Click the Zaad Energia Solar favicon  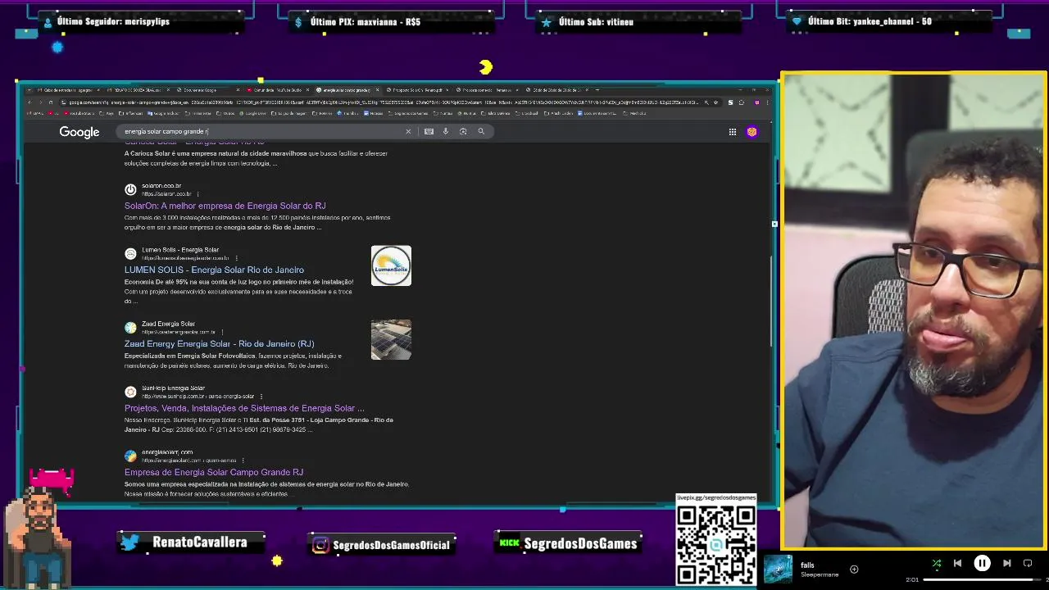point(130,328)
